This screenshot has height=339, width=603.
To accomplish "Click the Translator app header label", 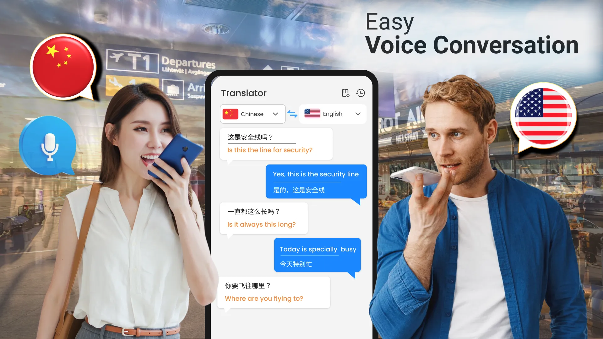I will point(244,93).
